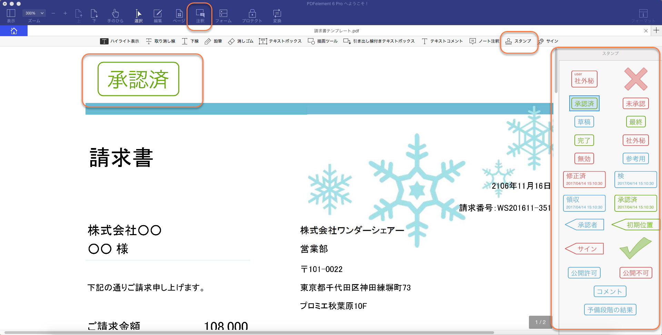662x335 pixels.
Task: Select the 下線 underline tool
Action: click(190, 41)
